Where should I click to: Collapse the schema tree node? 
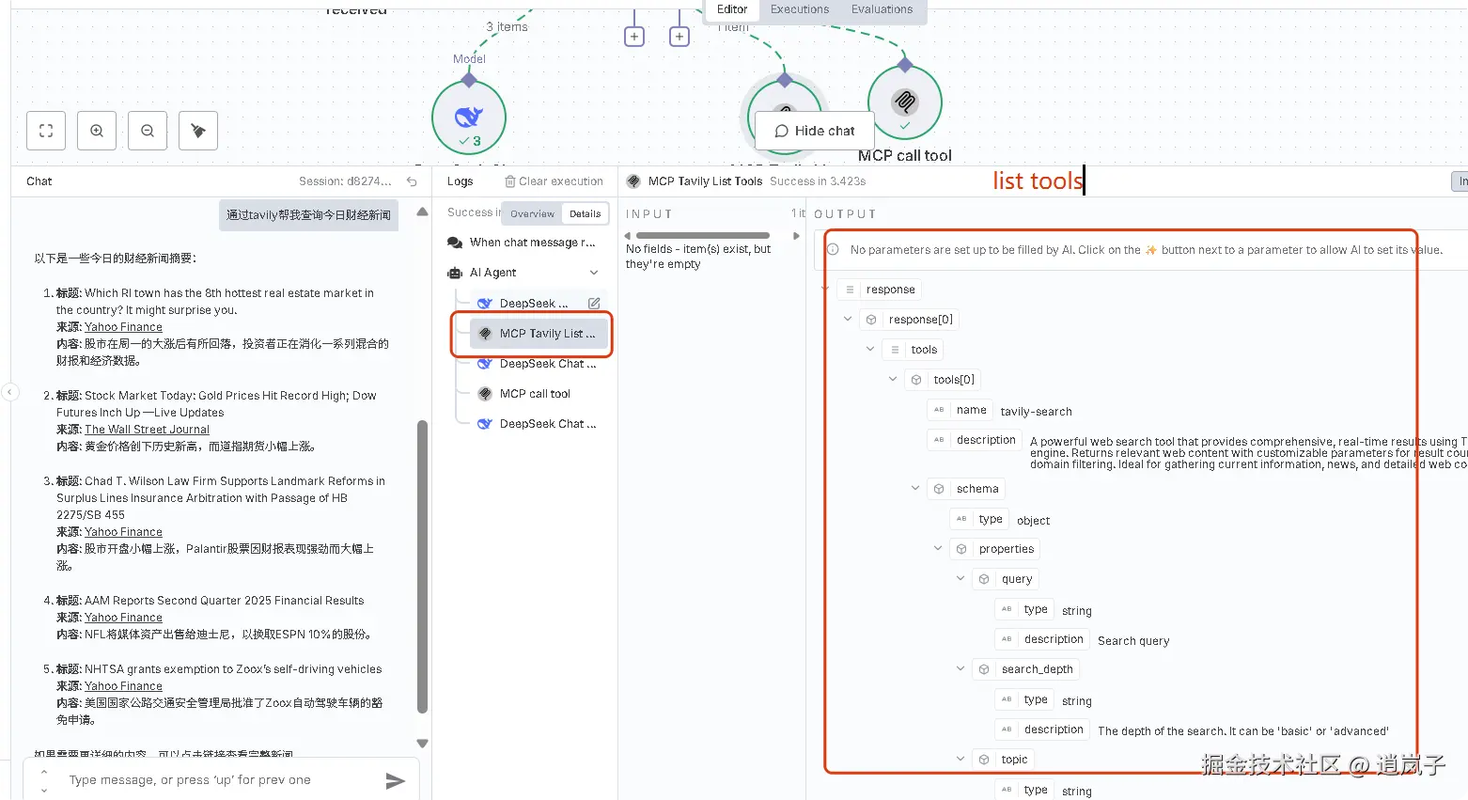[915, 489]
